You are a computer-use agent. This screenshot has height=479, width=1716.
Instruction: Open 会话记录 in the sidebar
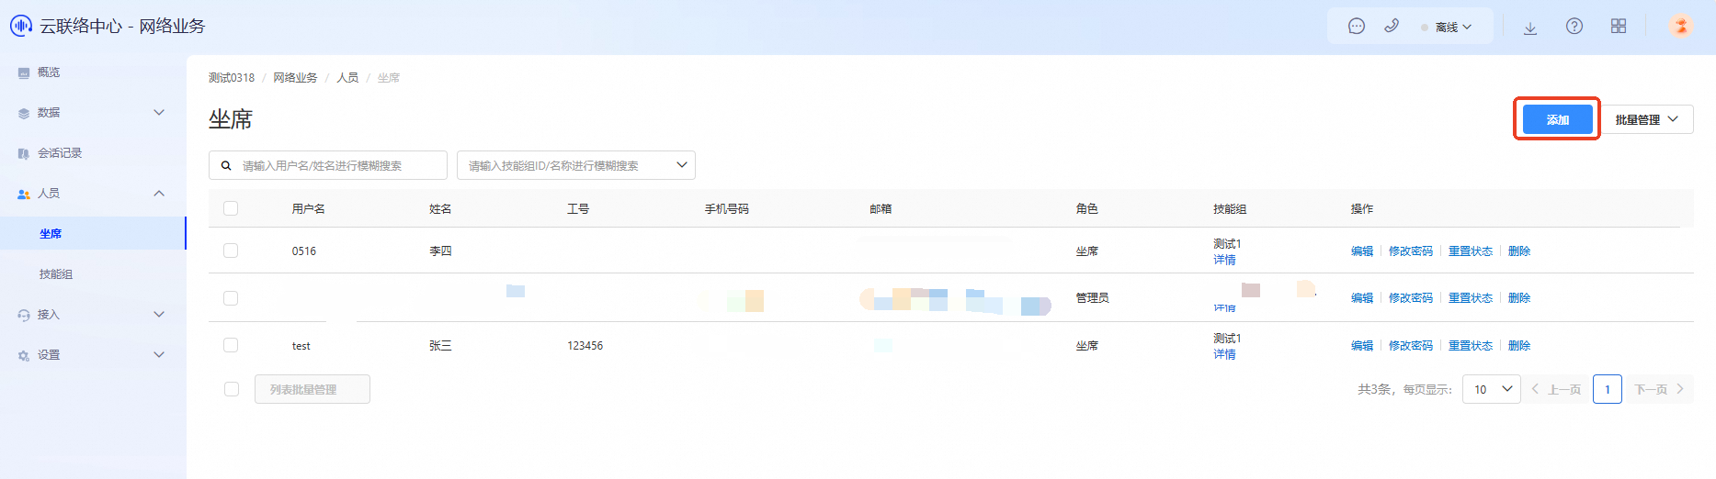60,153
